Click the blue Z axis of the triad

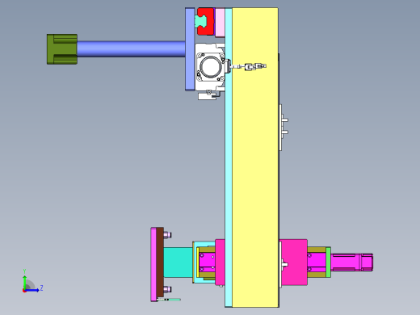[x=31, y=290]
